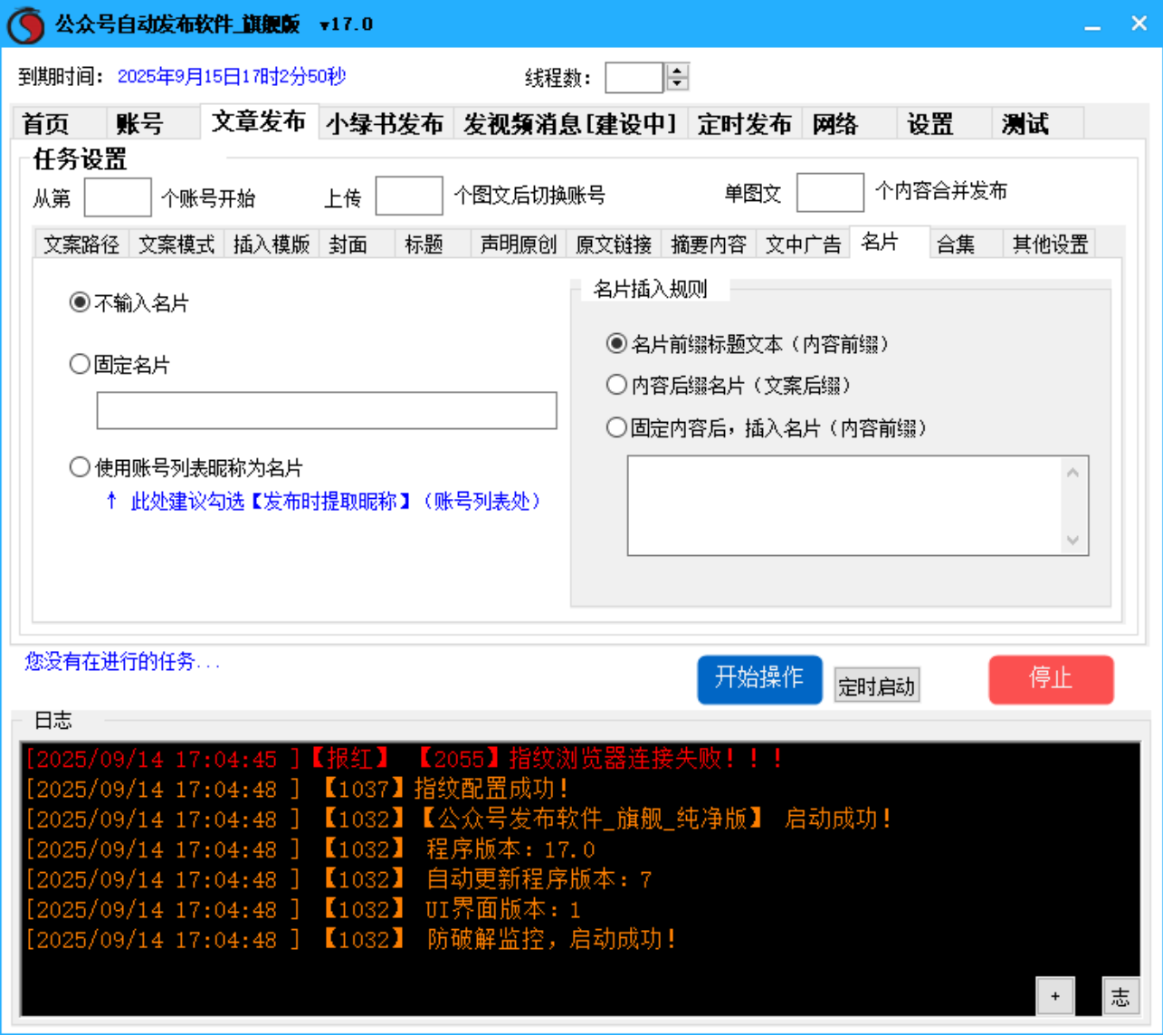
Task: Click the 开始操作 button
Action: pyautogui.click(x=759, y=680)
